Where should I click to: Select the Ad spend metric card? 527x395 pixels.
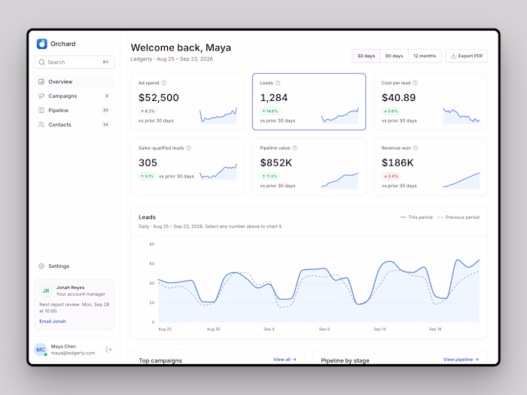(187, 102)
